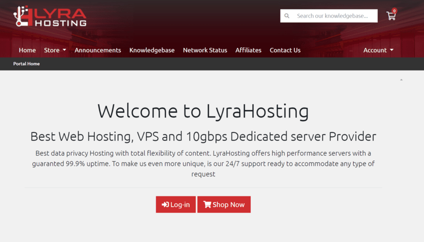Click the Welcome to LyraHosting heading
This screenshot has width=424, height=242.
click(x=203, y=111)
